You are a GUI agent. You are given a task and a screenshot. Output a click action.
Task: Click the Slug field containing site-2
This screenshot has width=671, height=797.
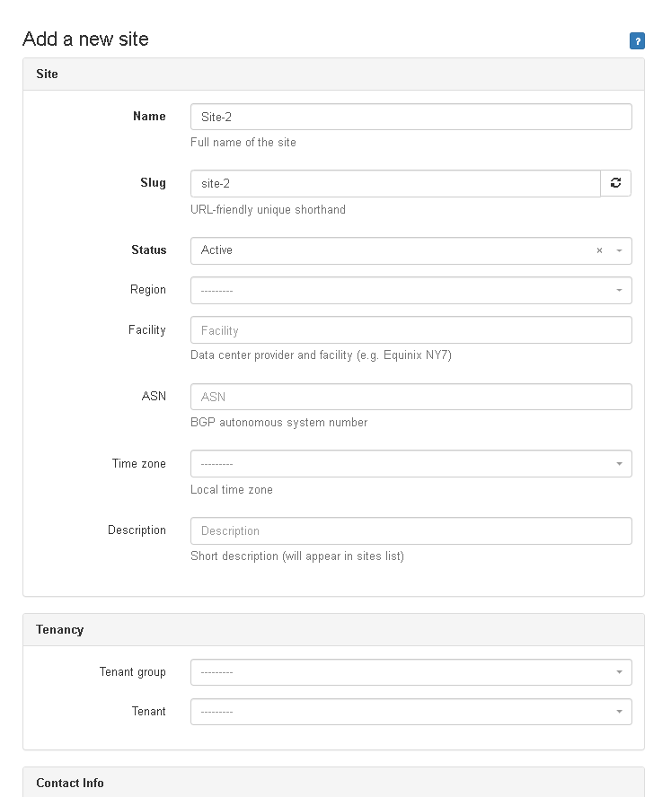click(x=395, y=183)
